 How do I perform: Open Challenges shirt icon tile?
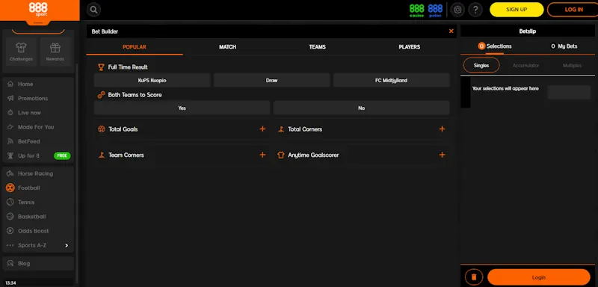click(x=21, y=52)
